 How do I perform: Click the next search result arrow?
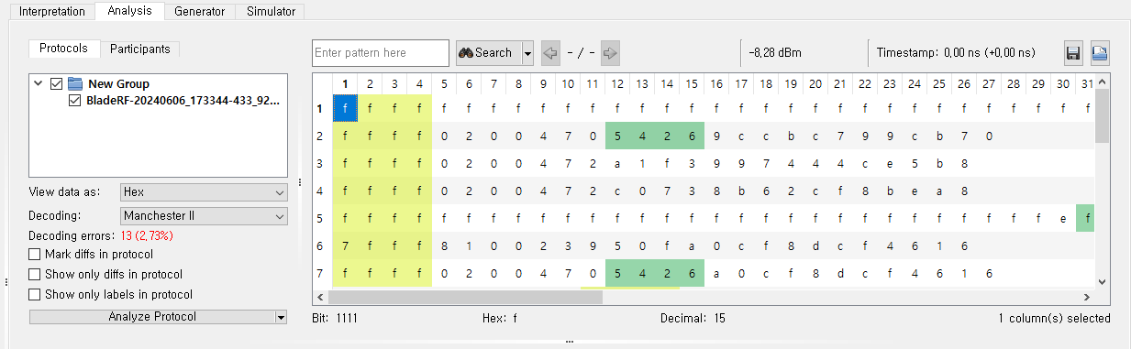(611, 53)
